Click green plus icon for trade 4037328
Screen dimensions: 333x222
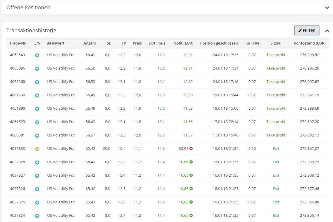[x=191, y=162]
